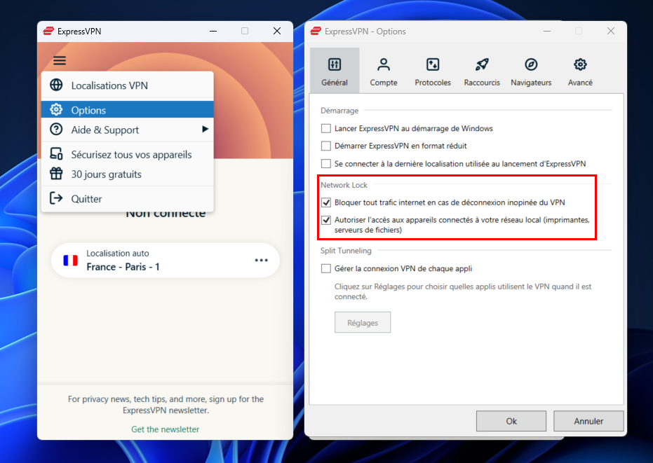Click Localisation auto label
This screenshot has width=653, height=463.
pyautogui.click(x=117, y=254)
